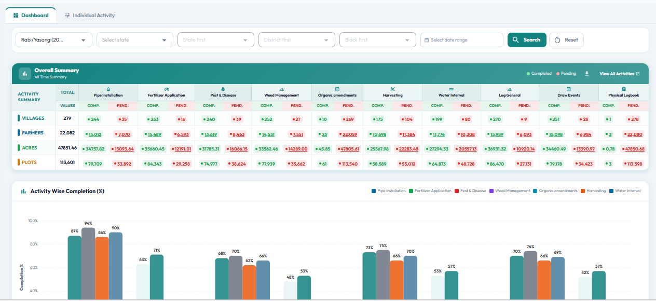Click the Select date range field
Viewport: 656px width, 301px height.
tap(462, 40)
